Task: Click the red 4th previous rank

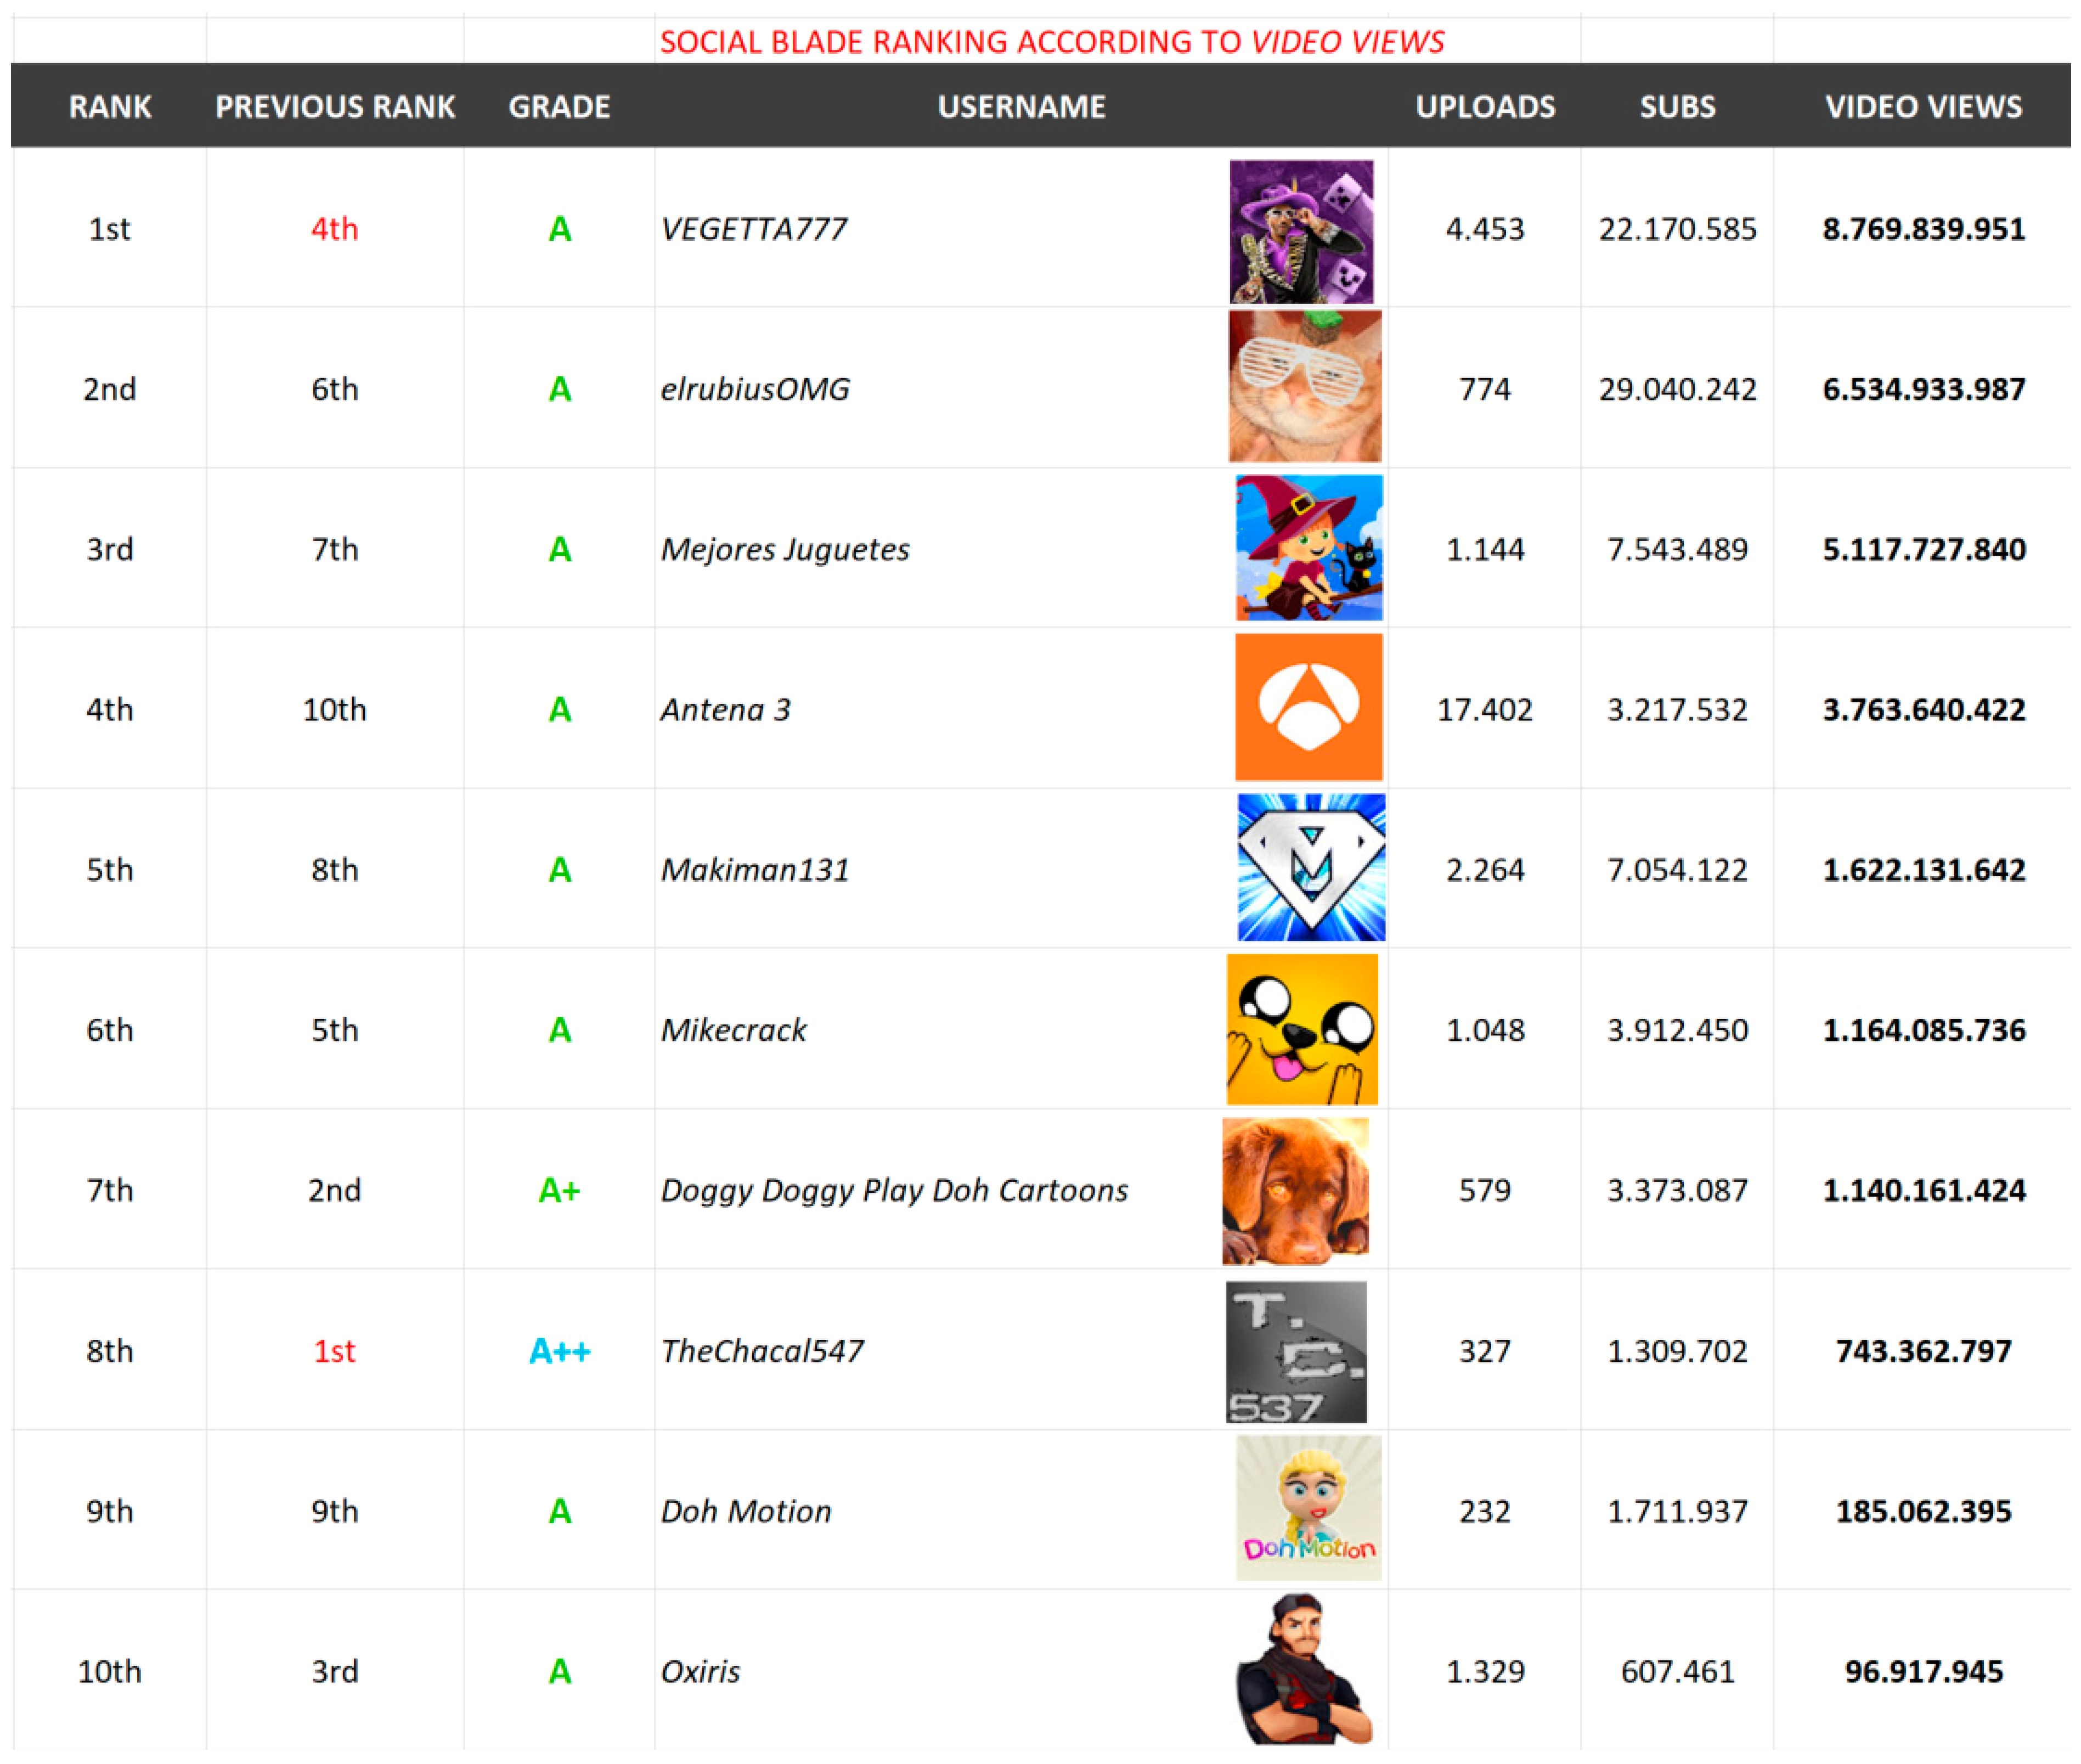Action: coord(334,229)
